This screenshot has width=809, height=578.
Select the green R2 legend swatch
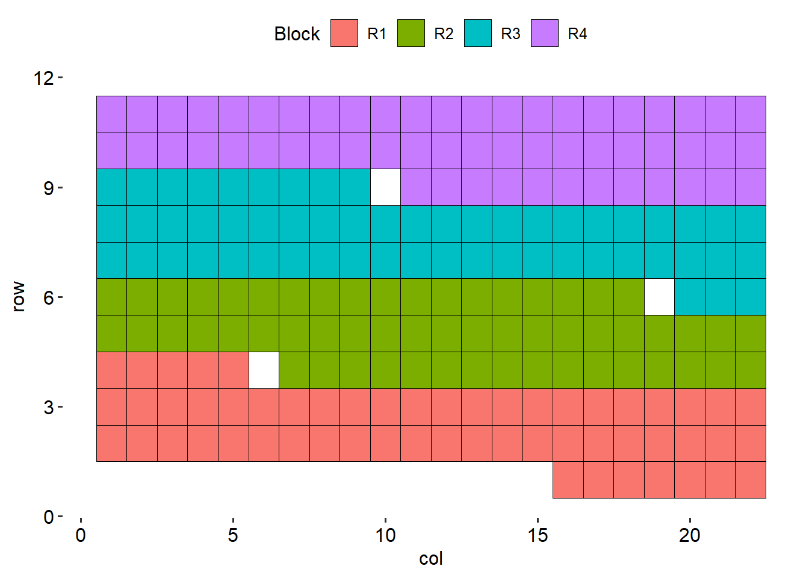(x=411, y=33)
